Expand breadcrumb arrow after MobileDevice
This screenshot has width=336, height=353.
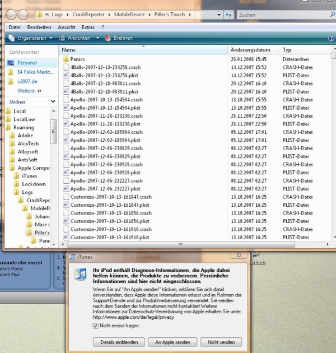(150, 15)
